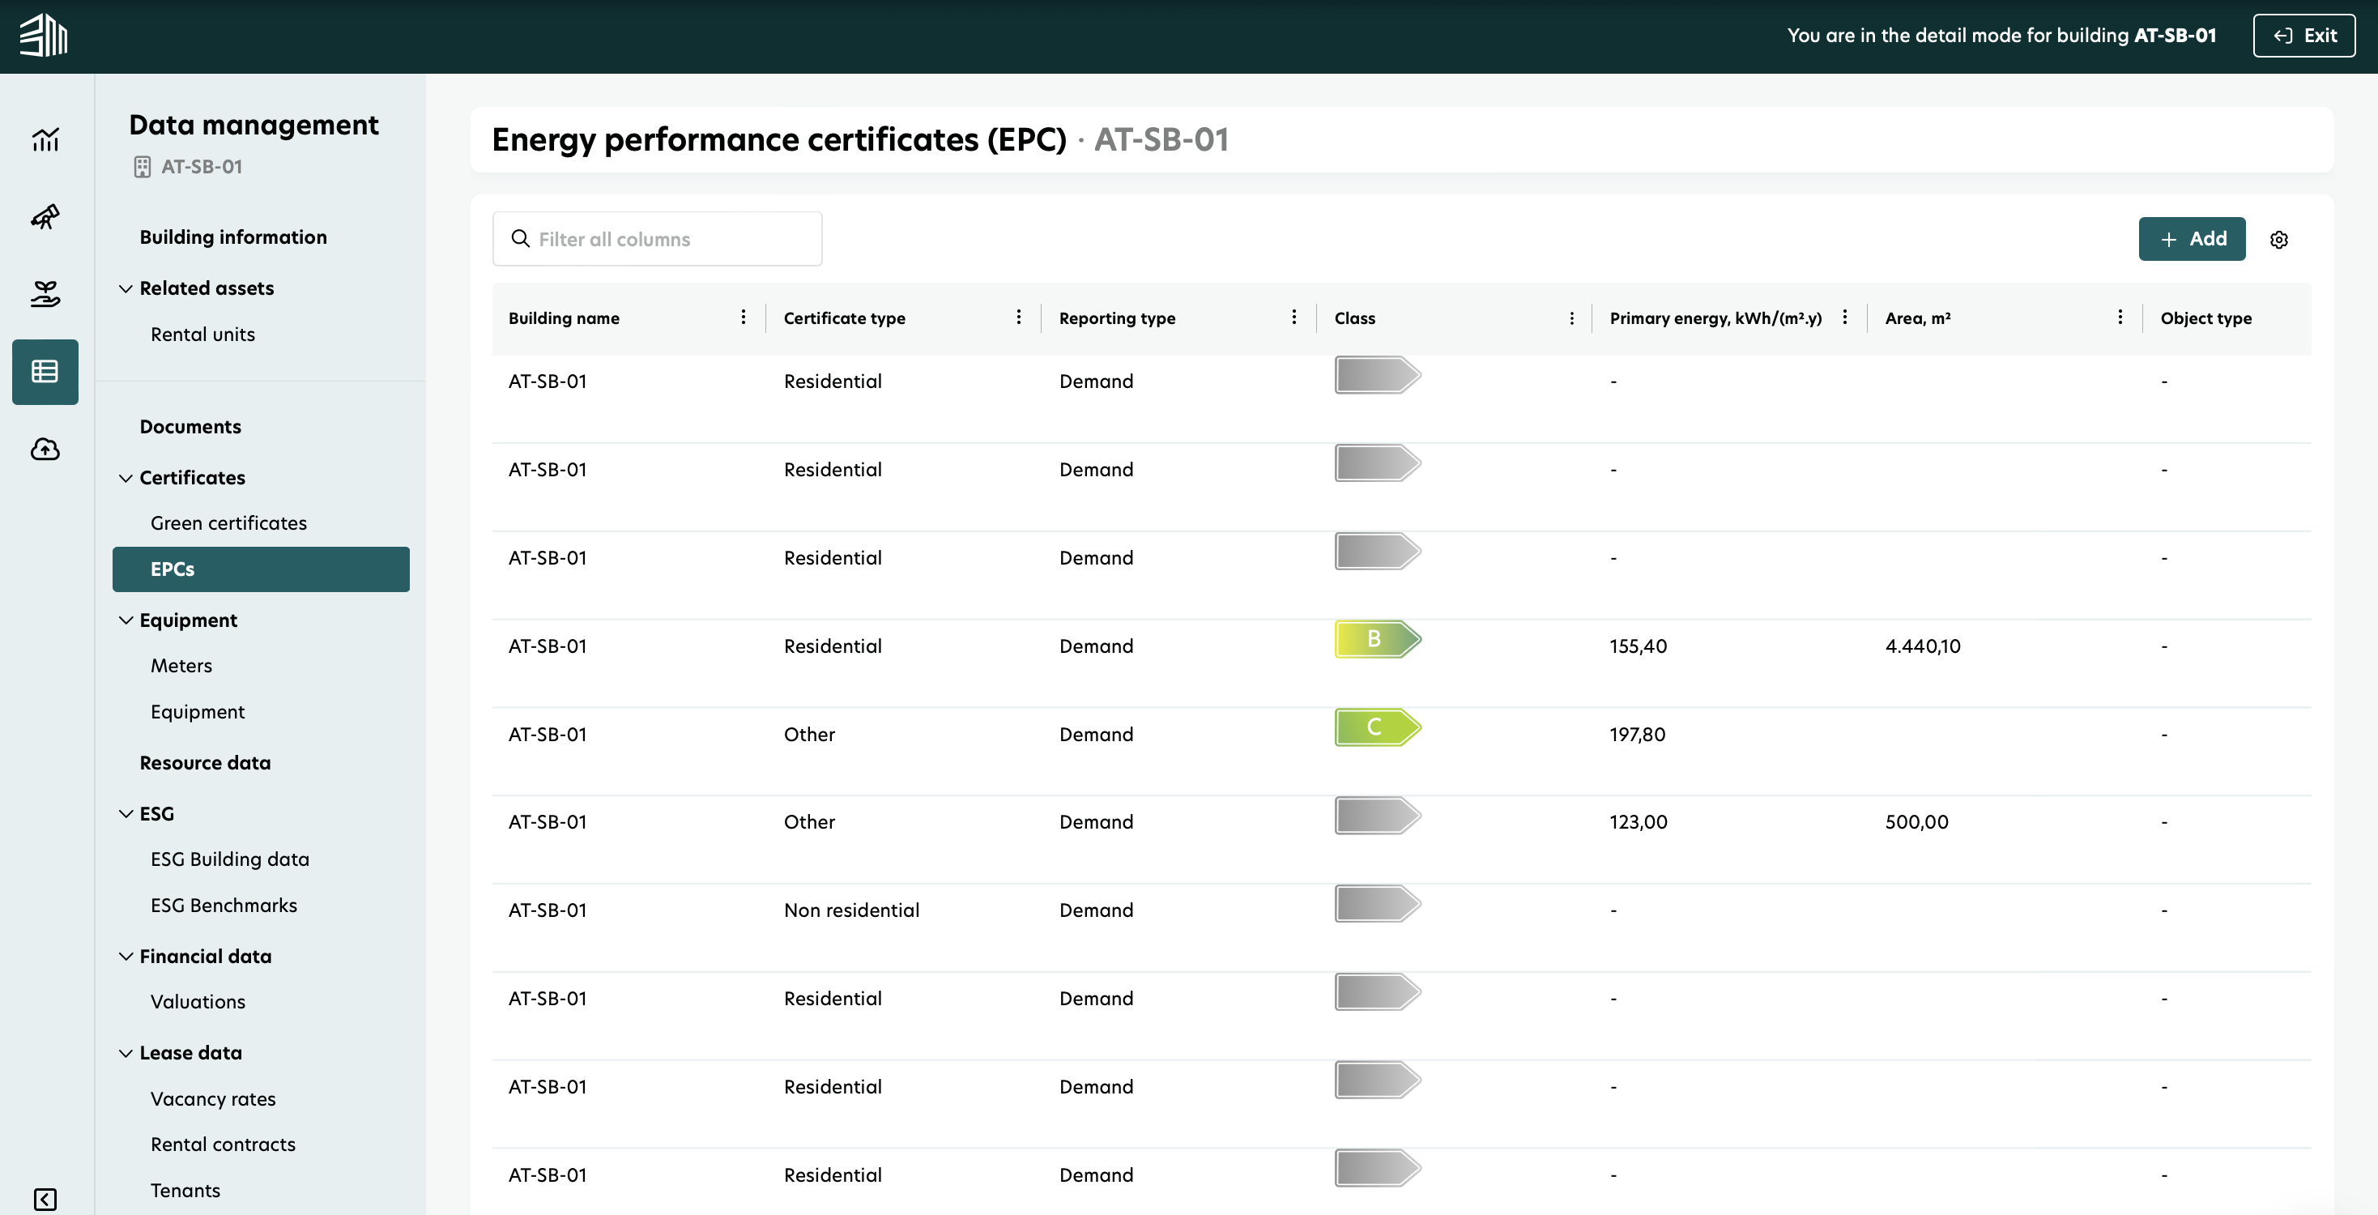Click the Add button
Screen dimensions: 2378x1215
(x=2192, y=239)
